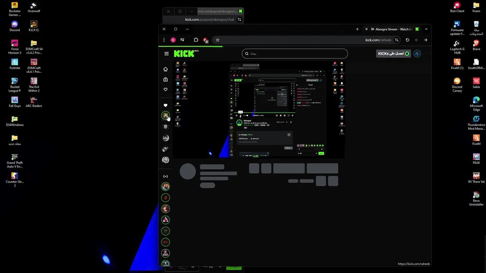
Task: Open Brave browser desktop shortcut
Action: click(476, 45)
